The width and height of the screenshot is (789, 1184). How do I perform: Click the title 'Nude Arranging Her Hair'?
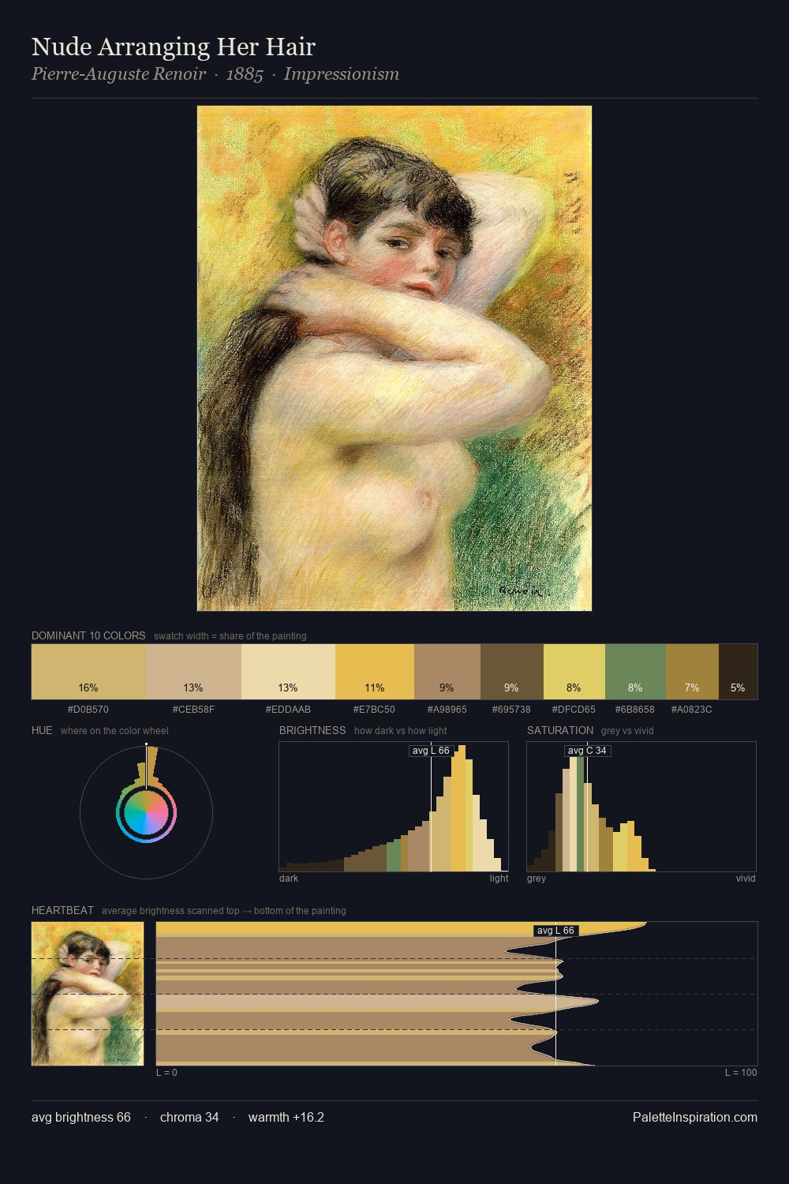click(x=174, y=47)
